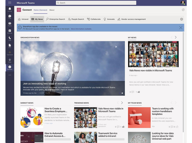Switch to the About tab
The height and width of the screenshot is (143, 192).
[x=52, y=10]
